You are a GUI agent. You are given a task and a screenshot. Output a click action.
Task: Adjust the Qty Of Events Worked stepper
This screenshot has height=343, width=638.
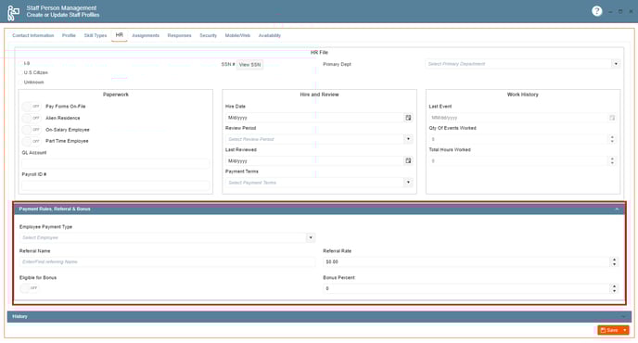[x=612, y=139]
